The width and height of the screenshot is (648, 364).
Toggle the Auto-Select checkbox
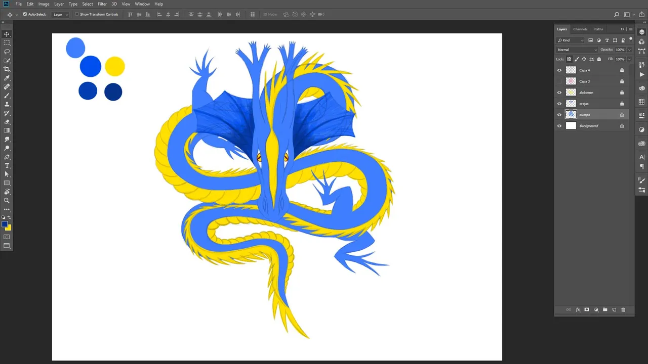point(25,14)
